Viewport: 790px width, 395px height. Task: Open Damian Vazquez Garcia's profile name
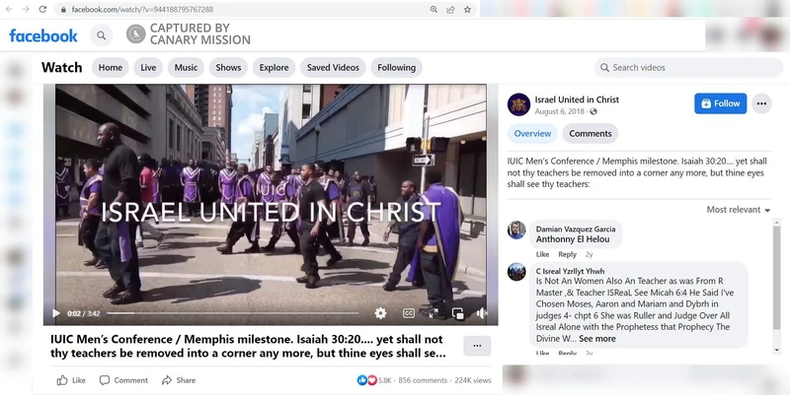576,230
